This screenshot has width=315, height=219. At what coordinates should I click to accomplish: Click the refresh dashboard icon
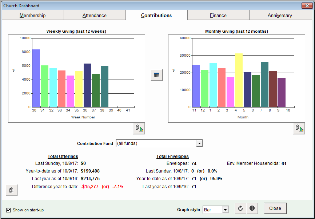240,209
